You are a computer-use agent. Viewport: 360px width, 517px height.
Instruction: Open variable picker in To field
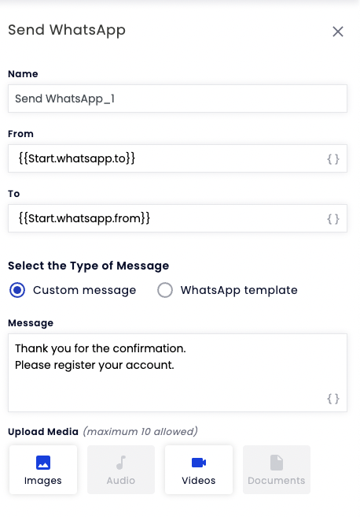333,219
